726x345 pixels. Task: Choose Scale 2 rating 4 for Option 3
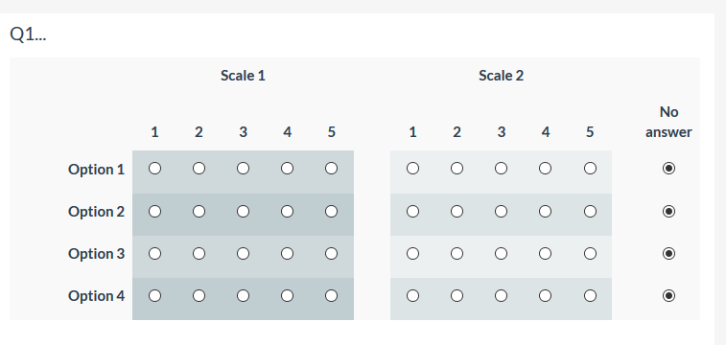pyautogui.click(x=546, y=253)
